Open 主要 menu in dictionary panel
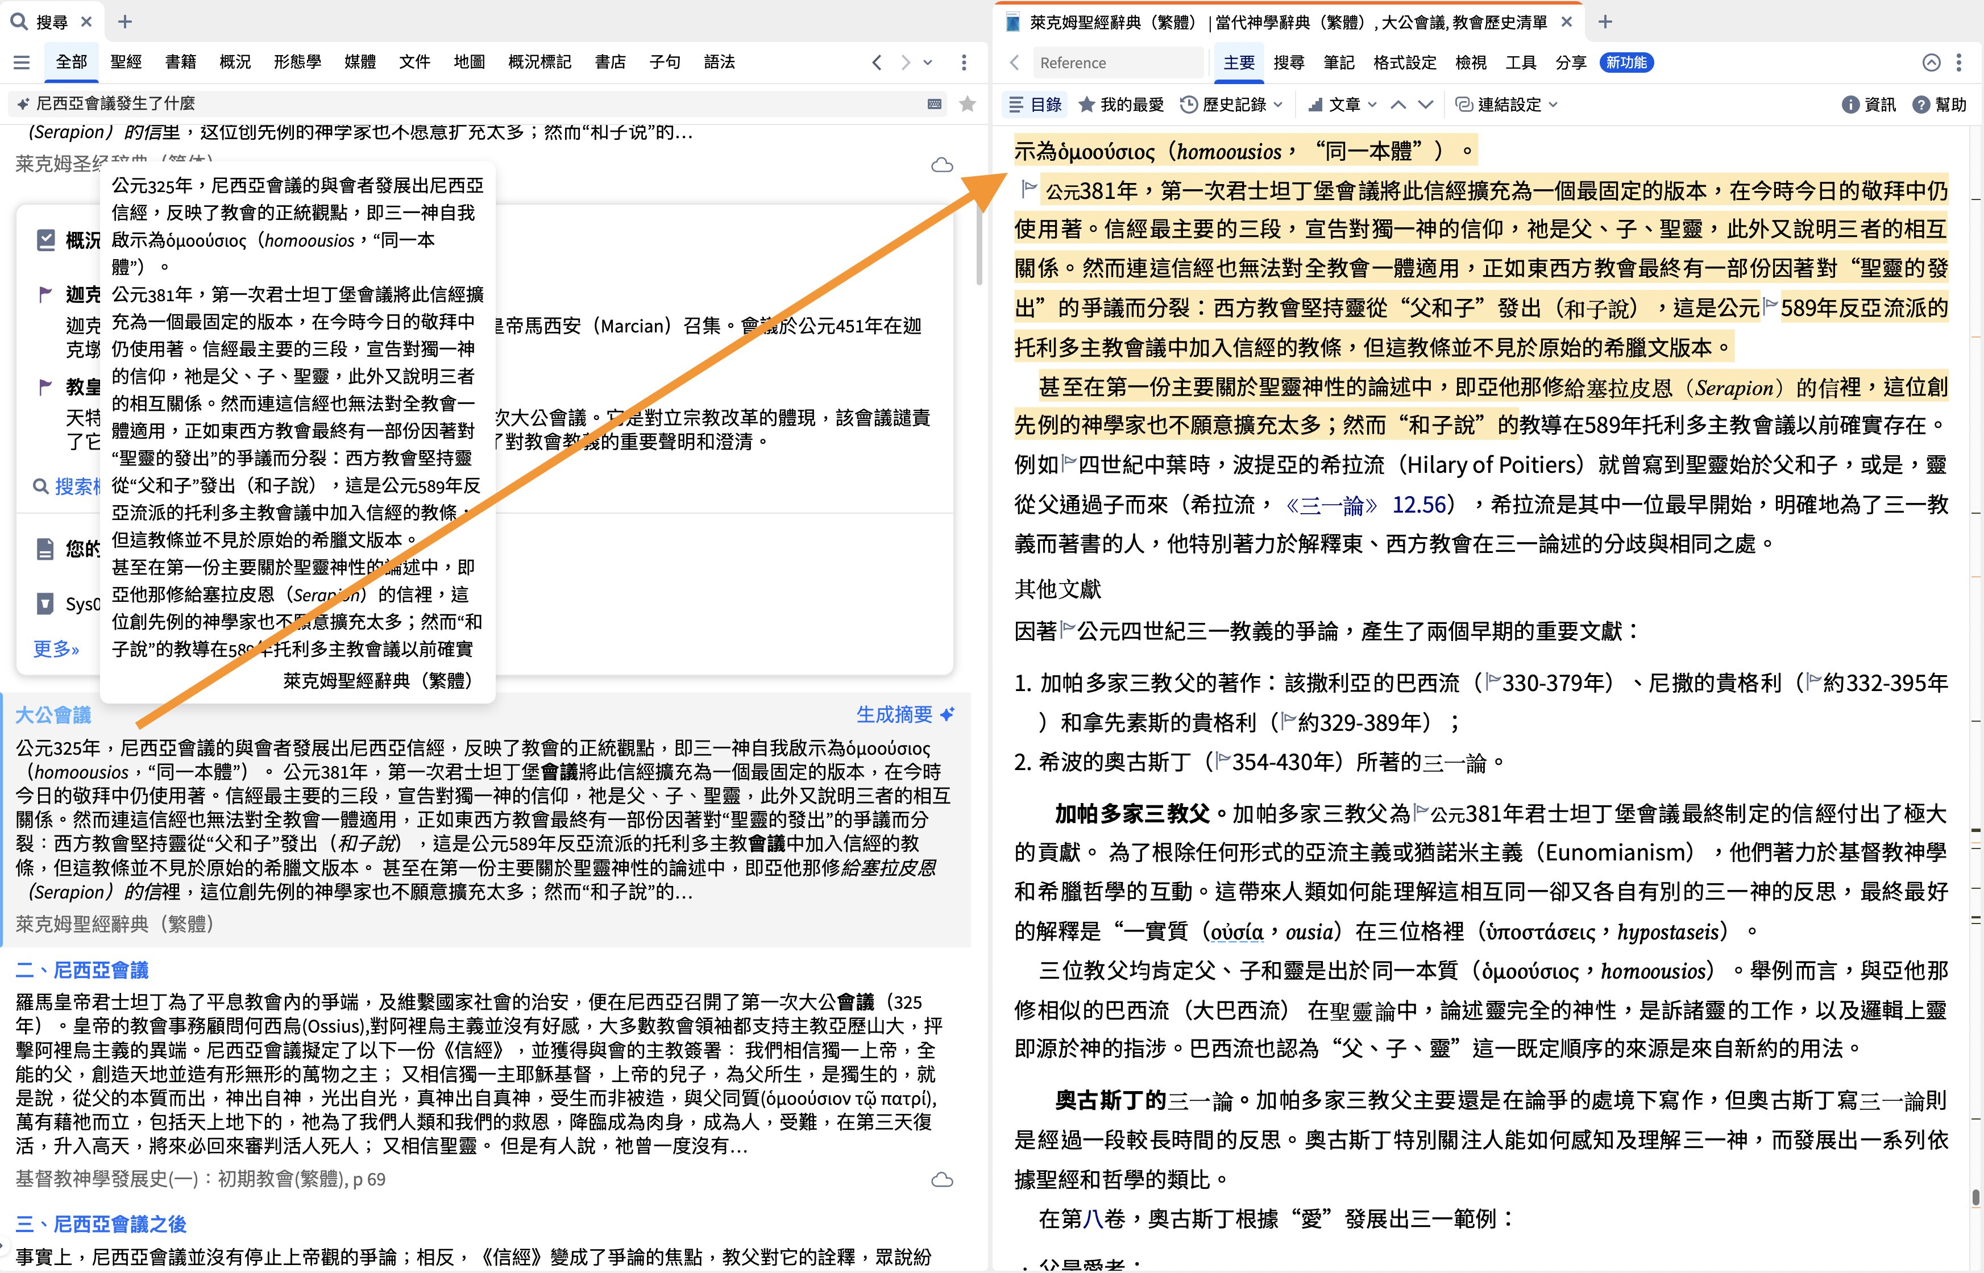 point(1239,63)
